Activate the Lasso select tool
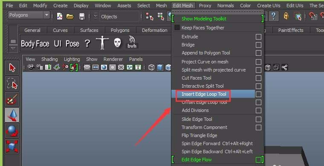Image resolution: width=324 pixels, height=166 pixels. click(12, 83)
